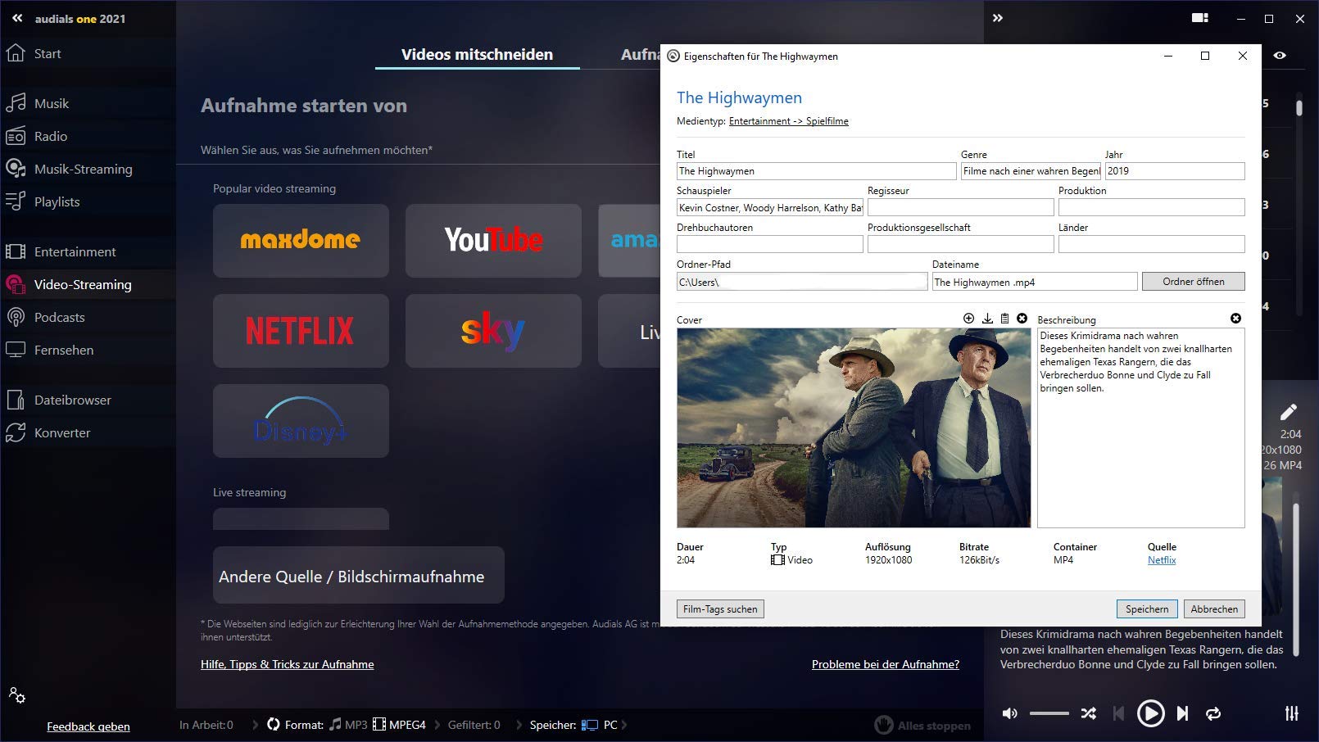Open the equalizer settings icon
The height and width of the screenshot is (742, 1319).
[x=1292, y=713]
